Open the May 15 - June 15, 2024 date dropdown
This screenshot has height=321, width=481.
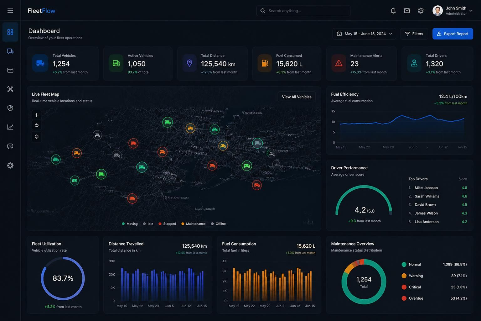[x=364, y=34]
